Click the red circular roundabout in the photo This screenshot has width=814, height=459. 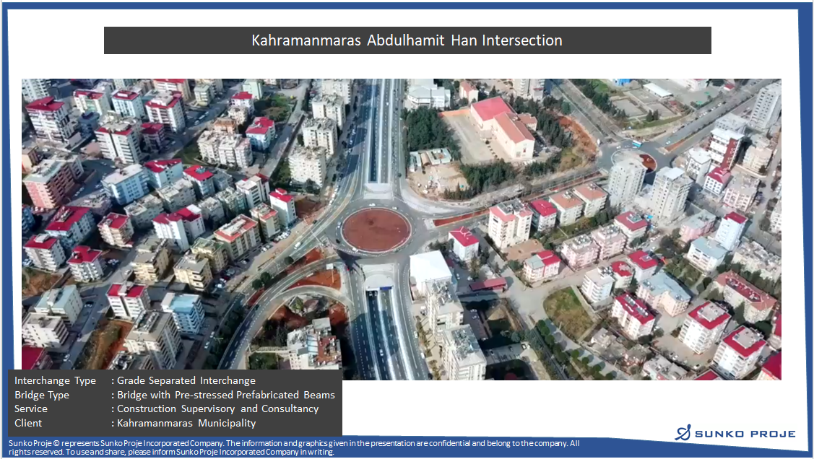point(376,230)
